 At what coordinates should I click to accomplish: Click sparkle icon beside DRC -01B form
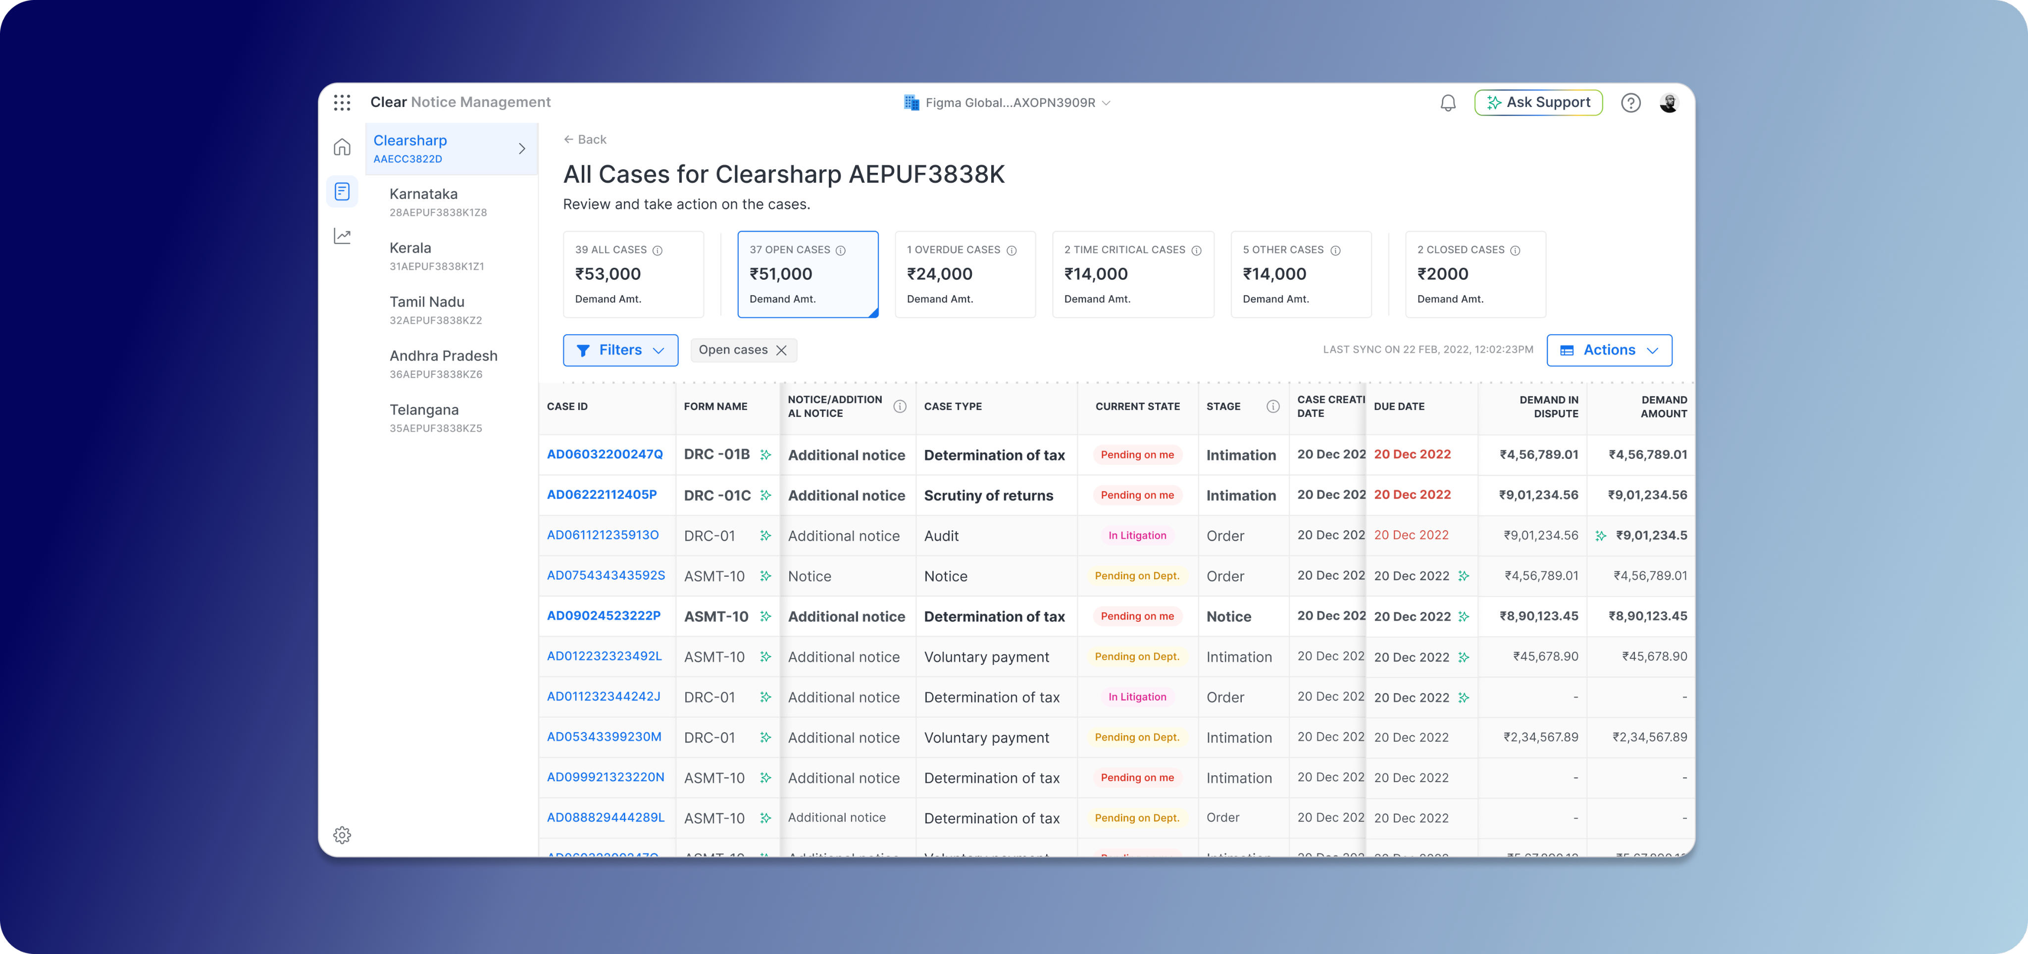click(x=765, y=455)
